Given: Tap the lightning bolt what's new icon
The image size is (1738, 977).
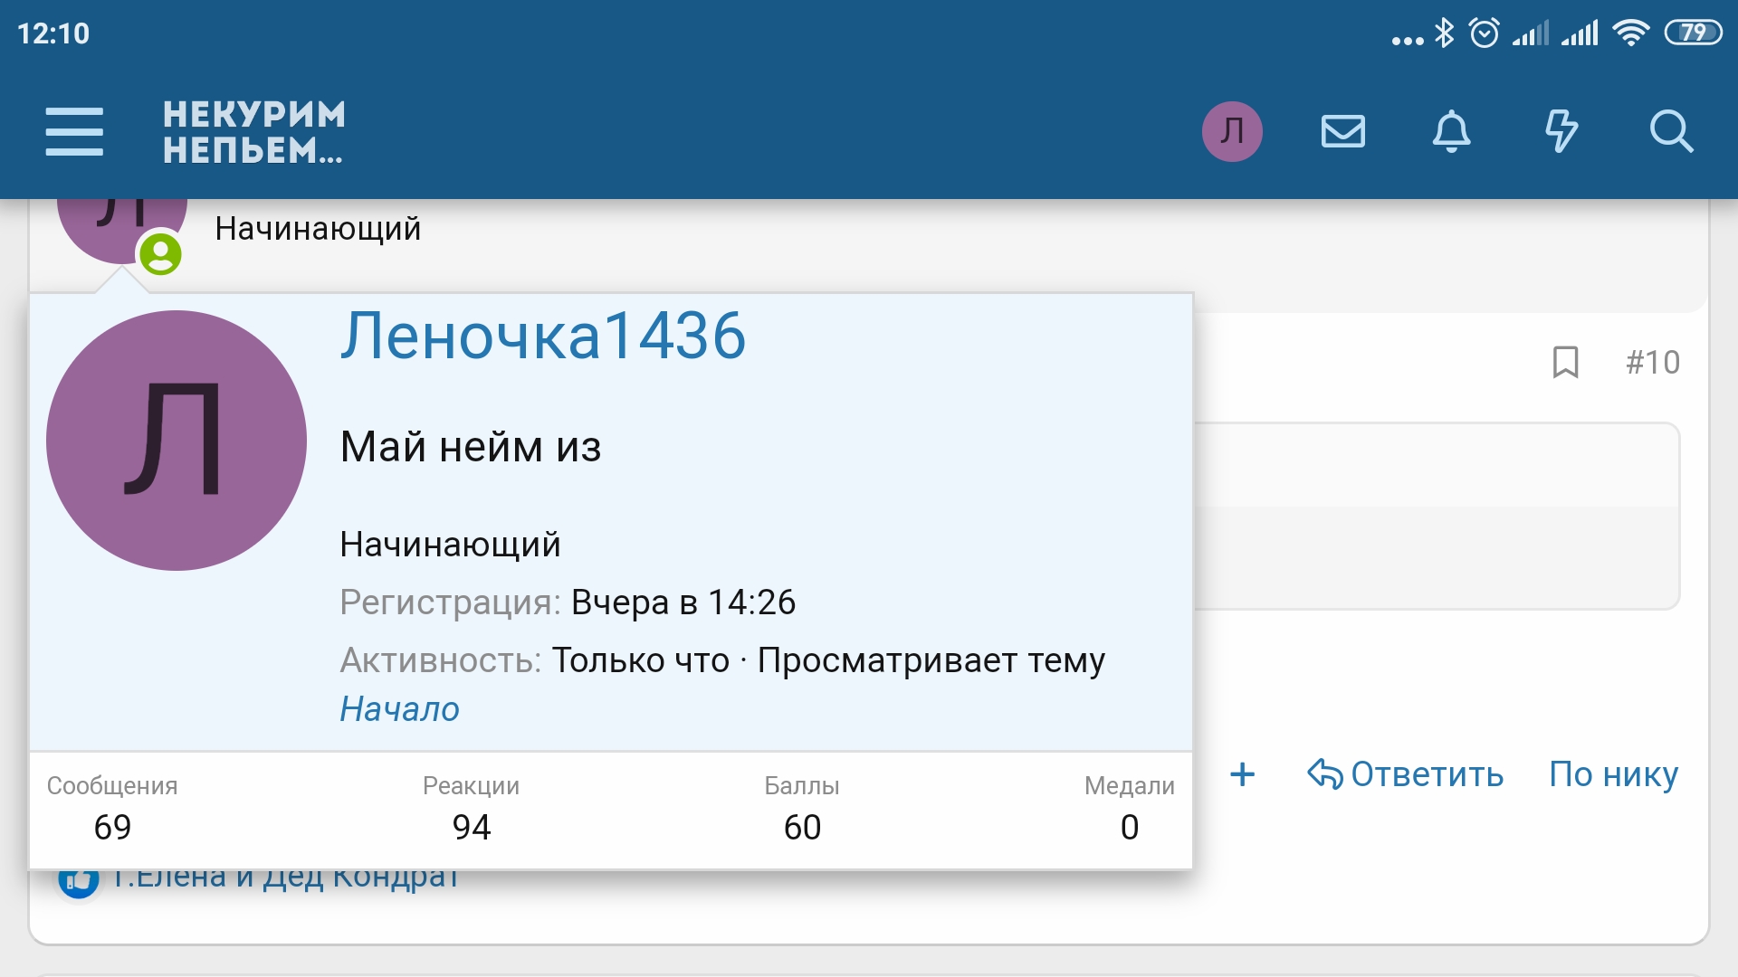Looking at the screenshot, I should pos(1561,131).
